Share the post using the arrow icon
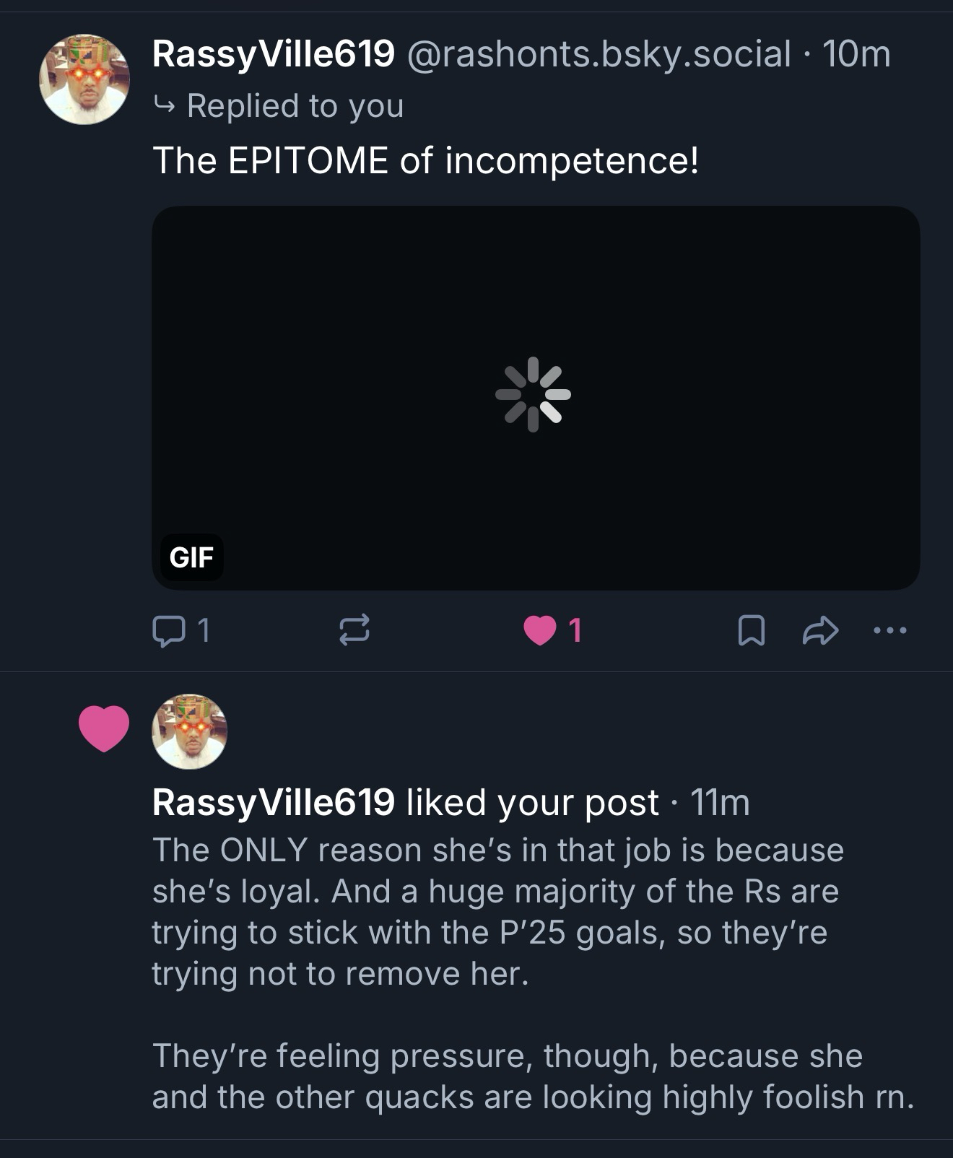 [820, 630]
